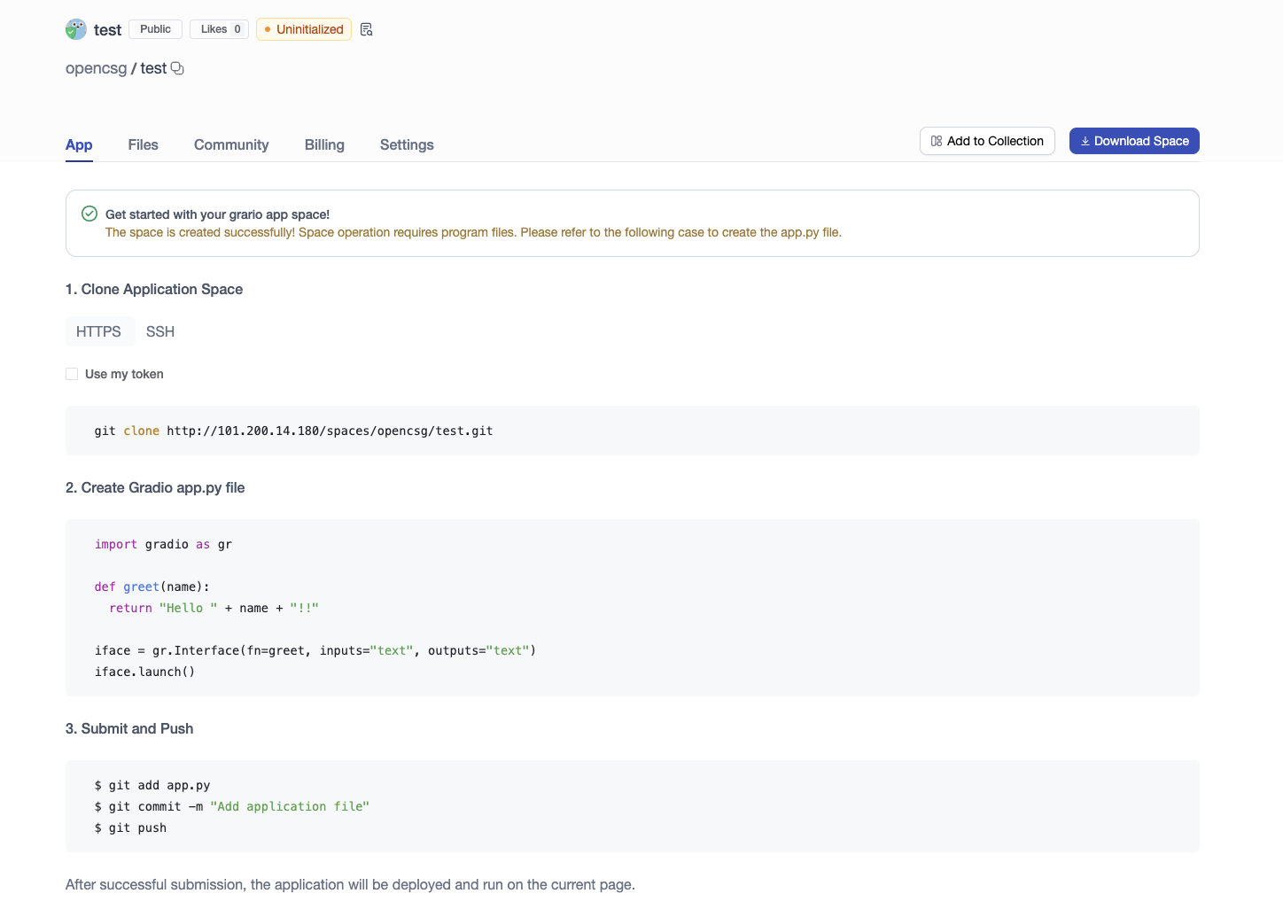Click the test space avatar icon
Image resolution: width=1283 pixels, height=909 pixels.
(76, 29)
